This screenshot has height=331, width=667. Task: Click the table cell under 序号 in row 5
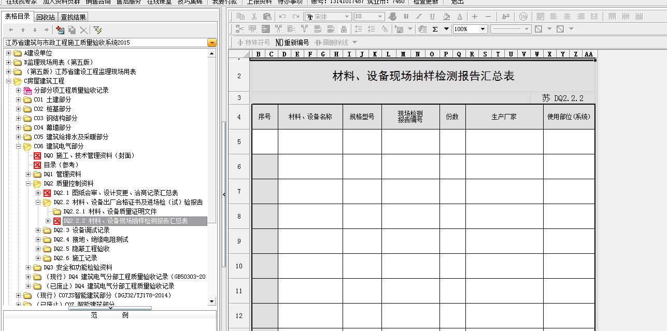[264, 141]
